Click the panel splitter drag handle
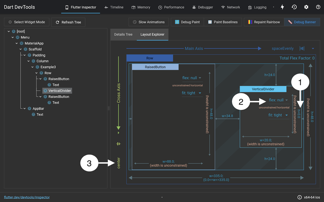The image size is (324, 202). pos(109,108)
